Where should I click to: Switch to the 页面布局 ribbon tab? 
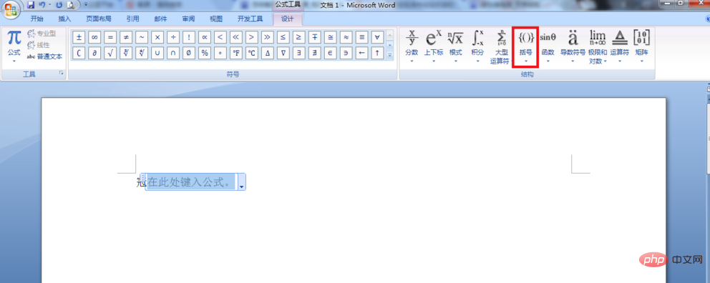(98, 19)
